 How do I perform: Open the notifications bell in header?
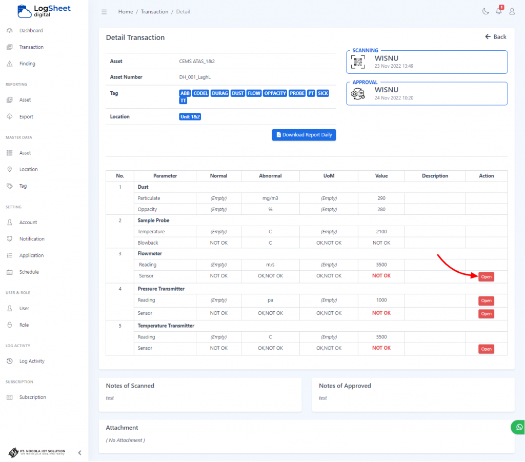(x=499, y=11)
